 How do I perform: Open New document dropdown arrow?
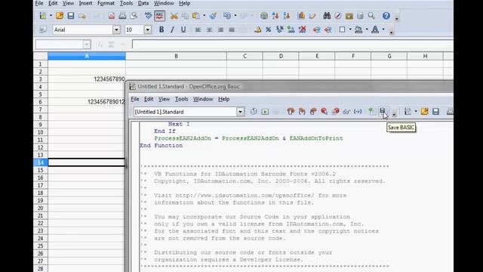point(51,16)
